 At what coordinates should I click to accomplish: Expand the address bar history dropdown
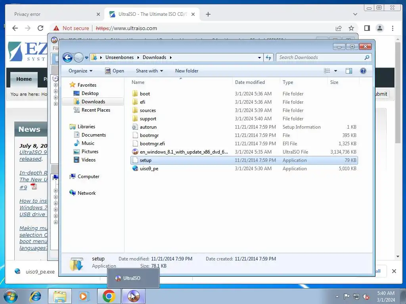tap(259, 58)
